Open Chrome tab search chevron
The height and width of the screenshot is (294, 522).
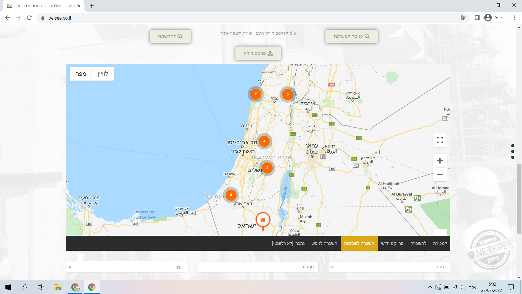point(467,5)
